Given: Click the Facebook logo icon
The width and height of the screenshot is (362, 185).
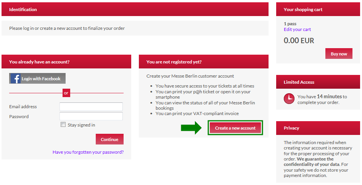Looking at the screenshot, I should [x=16, y=79].
